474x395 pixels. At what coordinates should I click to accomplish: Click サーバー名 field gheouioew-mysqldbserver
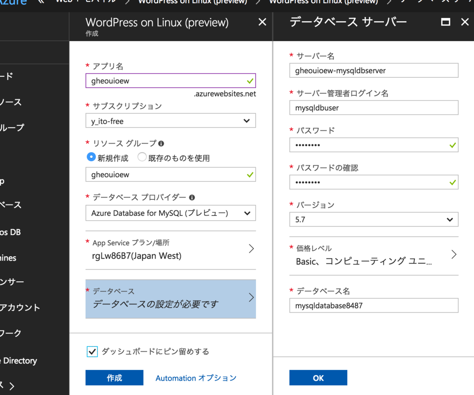[374, 70]
